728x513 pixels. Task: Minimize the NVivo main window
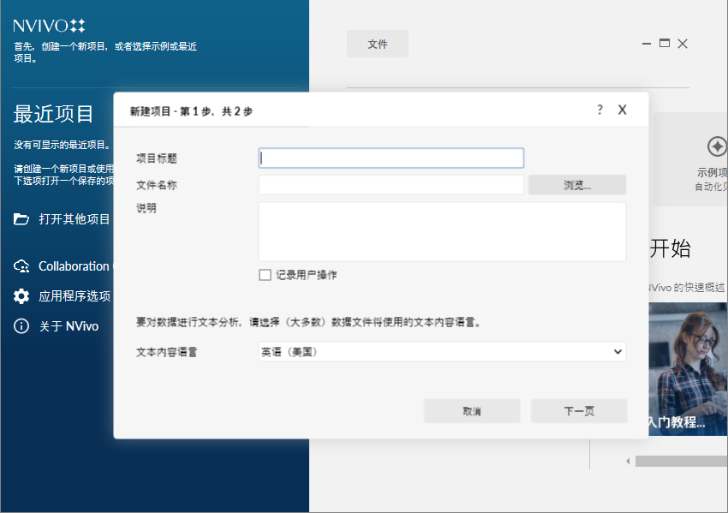(x=647, y=44)
